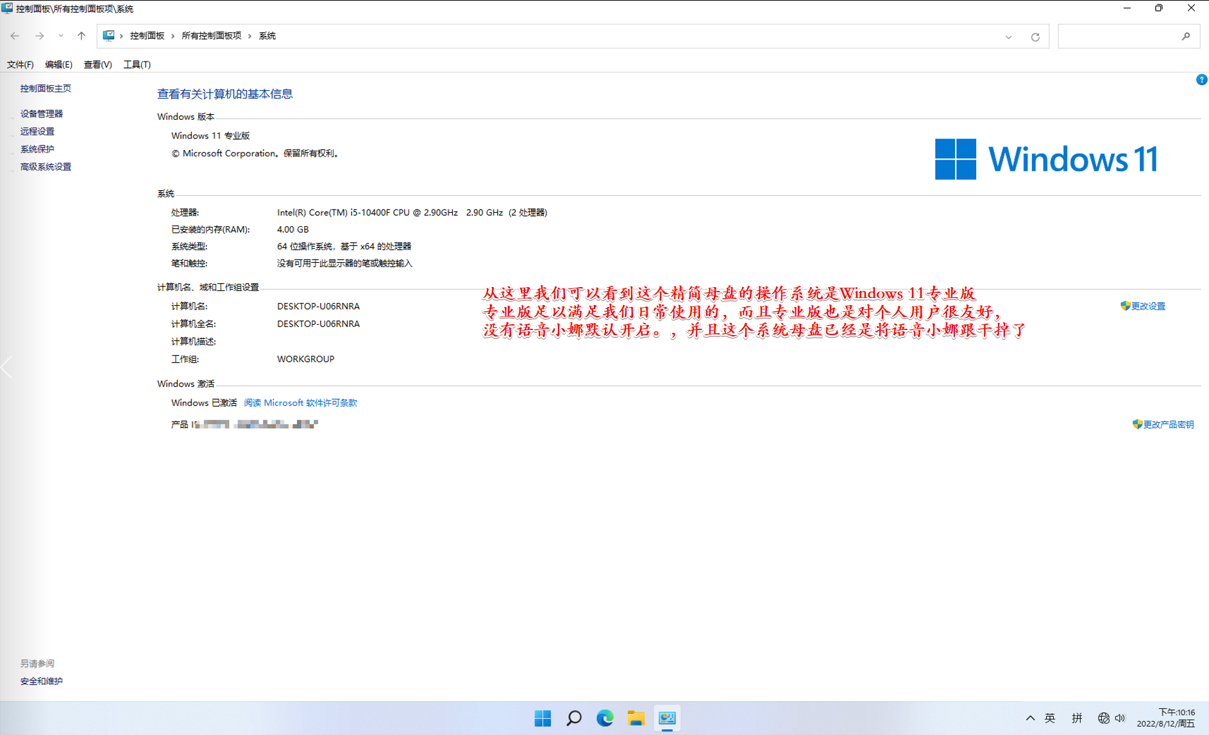This screenshot has width=1209, height=735.
Task: Open taskbar Search magnifier
Action: coord(573,718)
